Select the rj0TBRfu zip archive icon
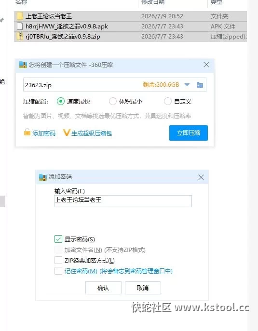Screen dimensions: 258x331 (x=20, y=36)
